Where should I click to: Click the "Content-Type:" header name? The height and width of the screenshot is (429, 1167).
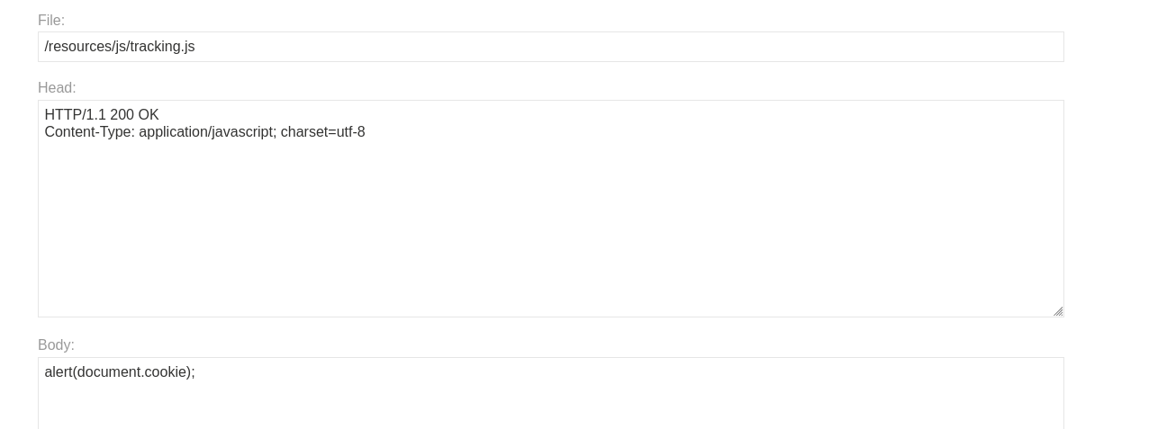pyautogui.click(x=89, y=132)
